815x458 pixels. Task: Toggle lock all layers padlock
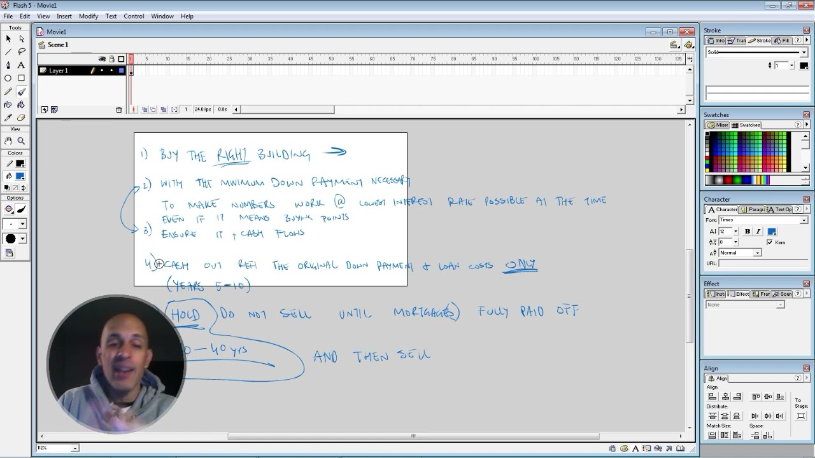pyautogui.click(x=111, y=59)
